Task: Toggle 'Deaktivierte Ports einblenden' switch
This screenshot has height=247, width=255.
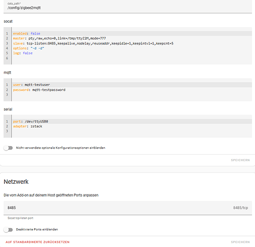Action: (x=8, y=230)
